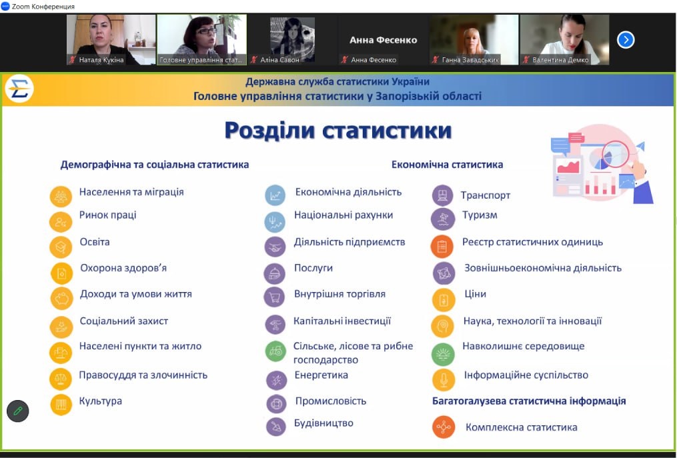Click the Енергетика icon
This screenshot has height=458, width=677.
click(x=276, y=380)
